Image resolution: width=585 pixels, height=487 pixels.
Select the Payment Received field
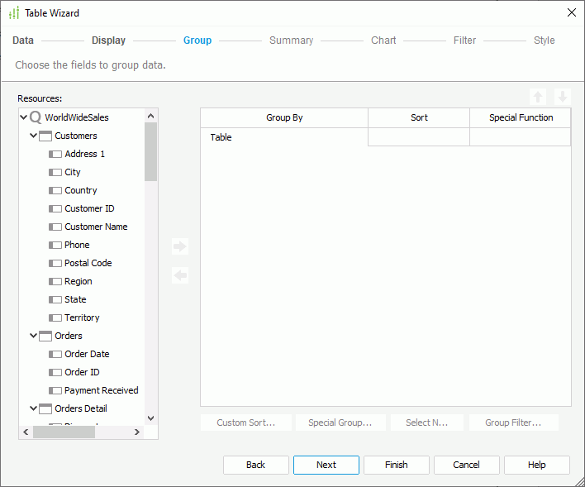(x=101, y=390)
